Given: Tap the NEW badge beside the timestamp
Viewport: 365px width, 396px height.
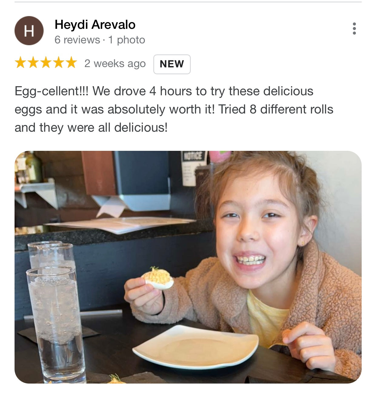Looking at the screenshot, I should [172, 64].
